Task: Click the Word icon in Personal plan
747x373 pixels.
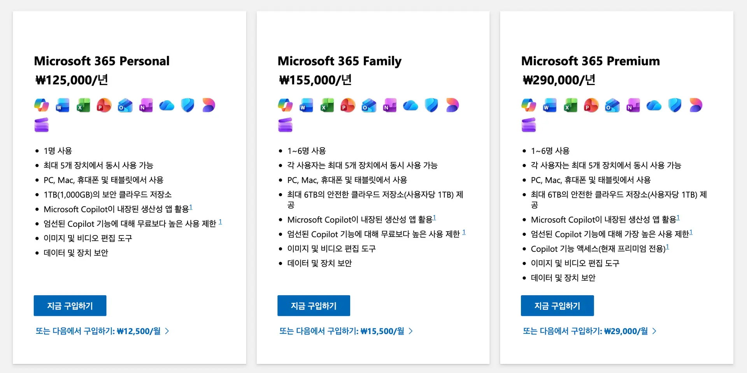Action: (x=62, y=105)
